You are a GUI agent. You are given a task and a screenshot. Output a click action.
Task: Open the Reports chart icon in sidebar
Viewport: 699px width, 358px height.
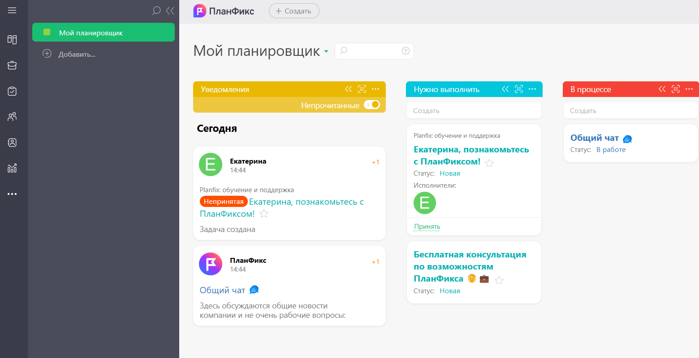coord(12,168)
